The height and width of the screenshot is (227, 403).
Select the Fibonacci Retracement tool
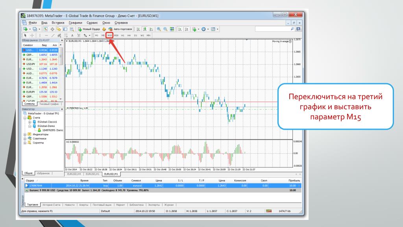[x=66, y=35]
